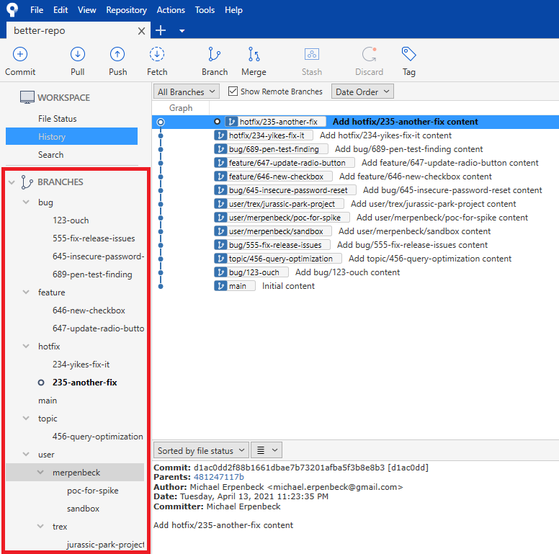This screenshot has height=554, width=559.
Task: Open the All Branches dropdown
Action: [187, 91]
